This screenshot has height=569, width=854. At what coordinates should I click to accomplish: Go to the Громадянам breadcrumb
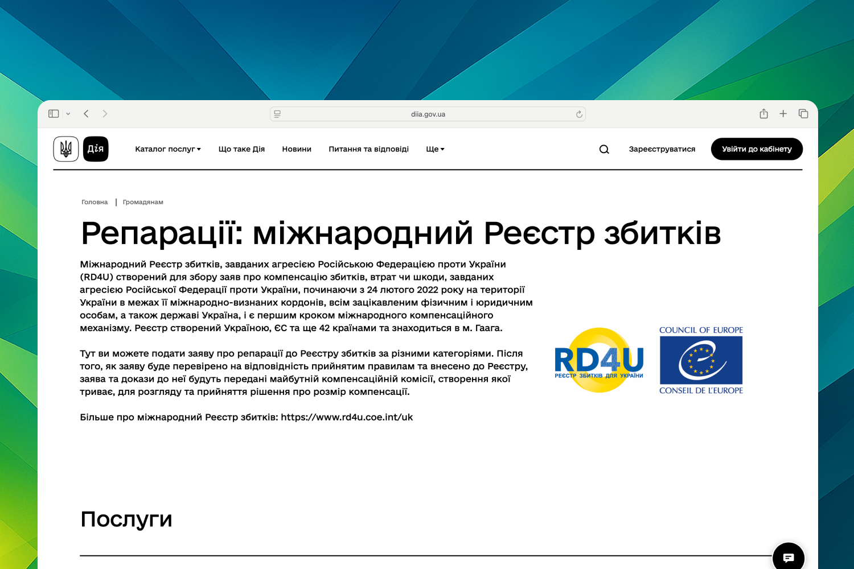coord(143,202)
